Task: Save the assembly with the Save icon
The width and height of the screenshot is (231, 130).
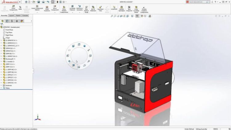Action: pyautogui.click(x=38, y=2)
